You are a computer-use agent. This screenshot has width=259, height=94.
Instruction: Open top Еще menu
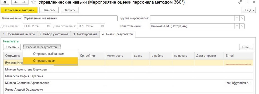(249, 10)
